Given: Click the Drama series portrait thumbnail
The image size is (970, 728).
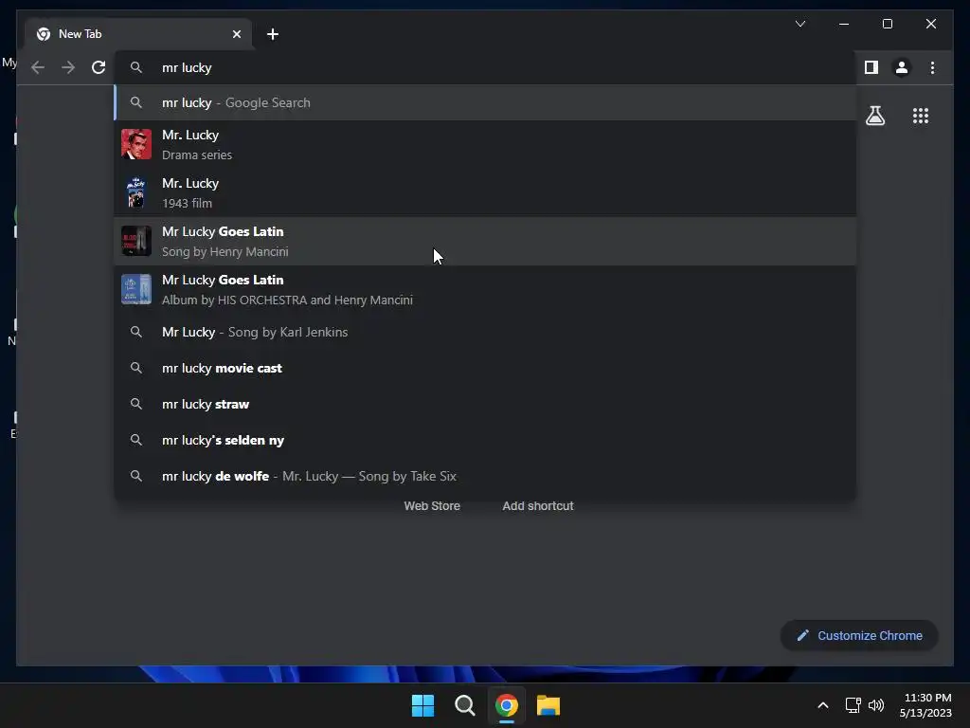Looking at the screenshot, I should (136, 144).
